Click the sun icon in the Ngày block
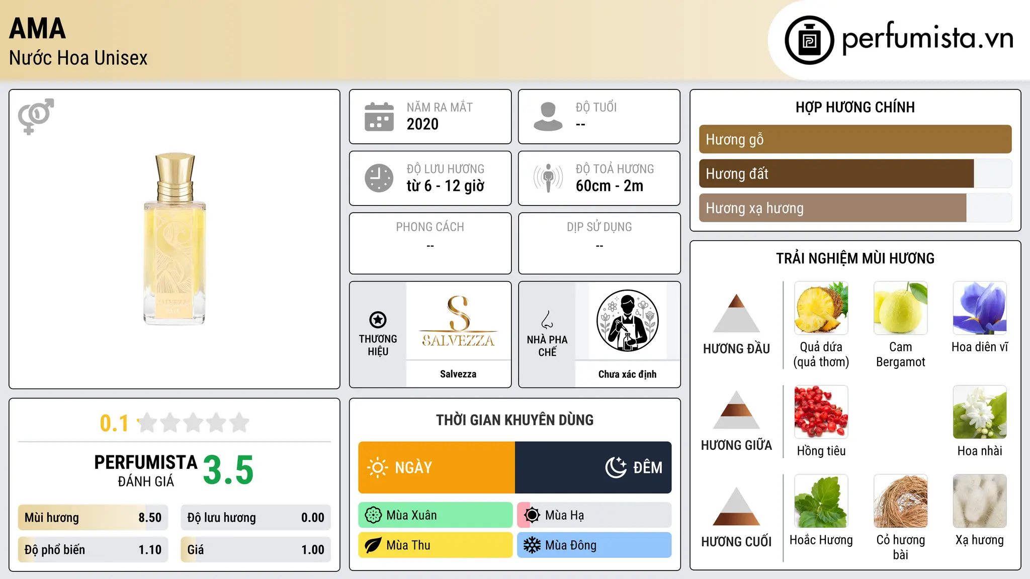 378,467
